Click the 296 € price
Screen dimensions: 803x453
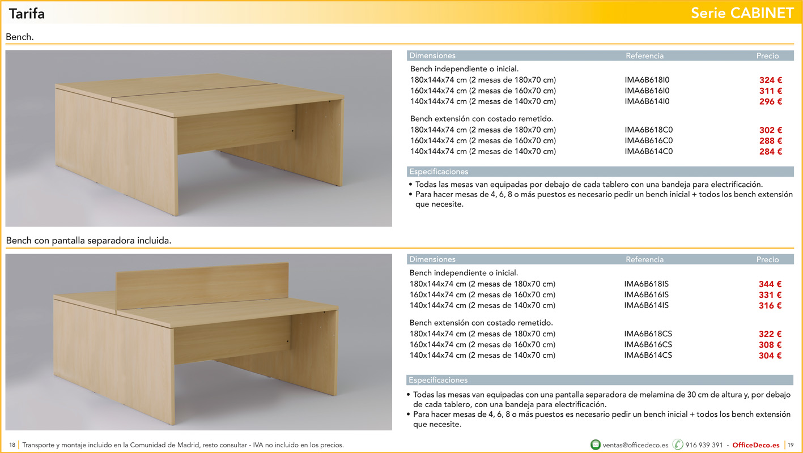[x=771, y=102]
